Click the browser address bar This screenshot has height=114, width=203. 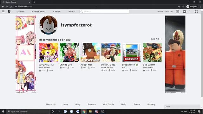(96, 7)
